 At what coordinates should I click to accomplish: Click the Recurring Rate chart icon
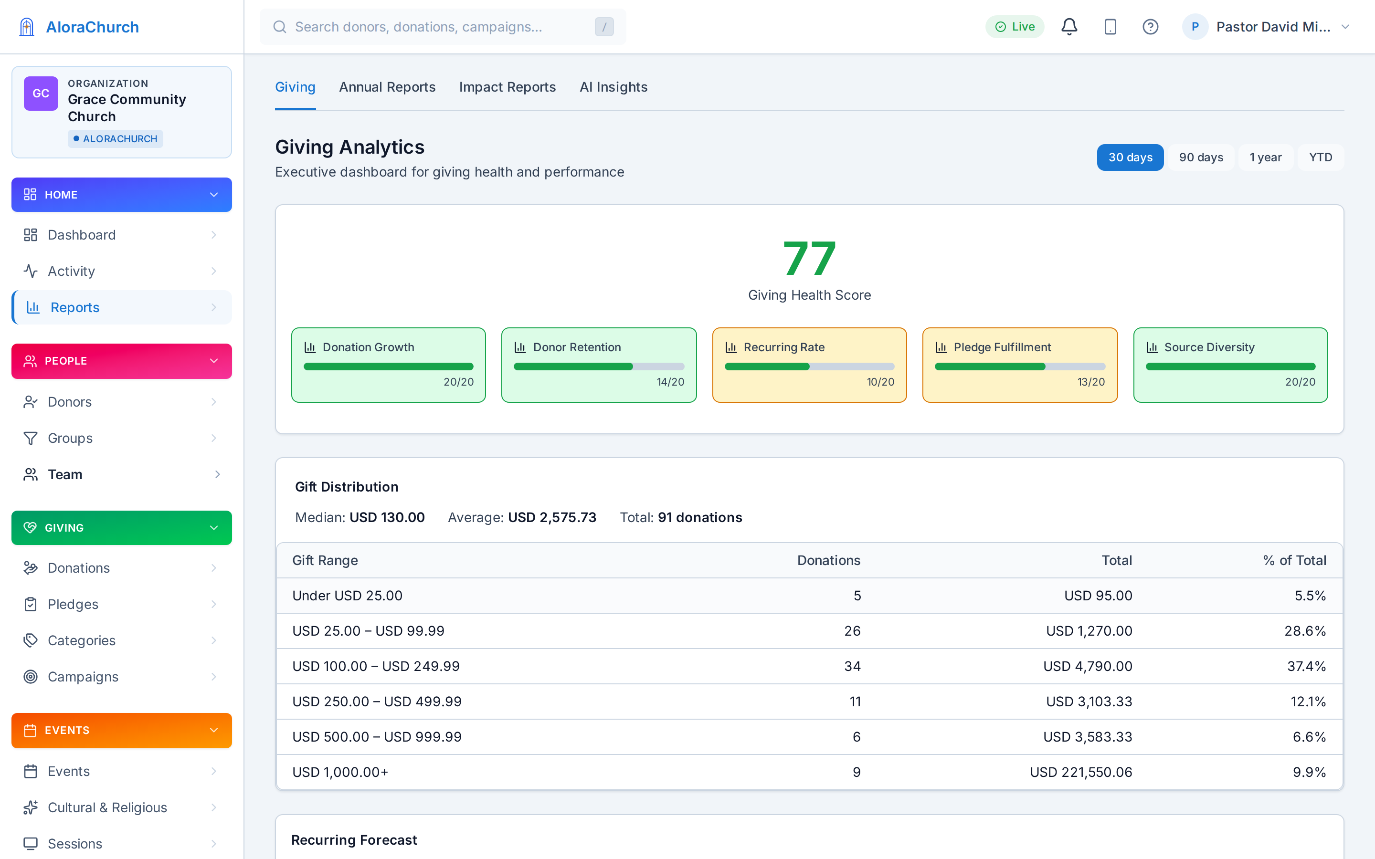point(730,347)
